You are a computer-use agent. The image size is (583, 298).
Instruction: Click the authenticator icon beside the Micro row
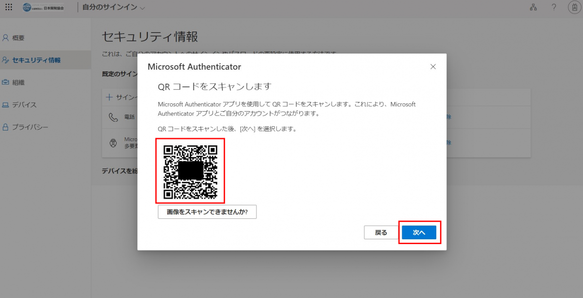113,143
